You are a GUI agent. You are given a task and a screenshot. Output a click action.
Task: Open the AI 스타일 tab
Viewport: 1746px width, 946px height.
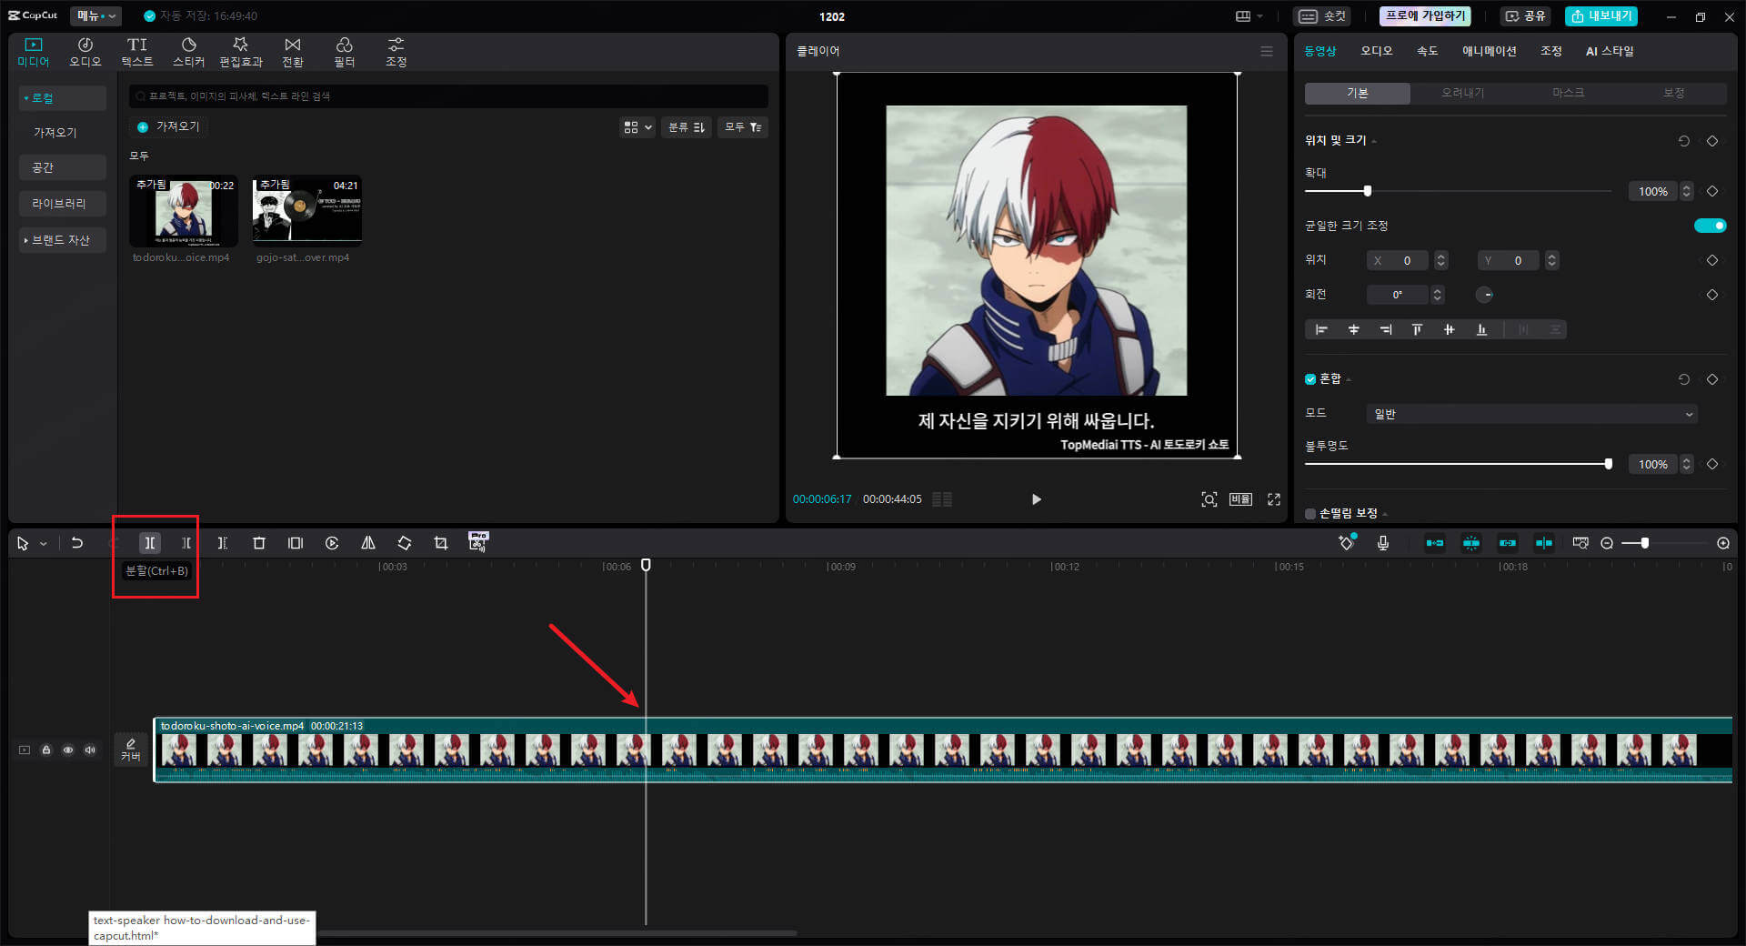(x=1610, y=51)
